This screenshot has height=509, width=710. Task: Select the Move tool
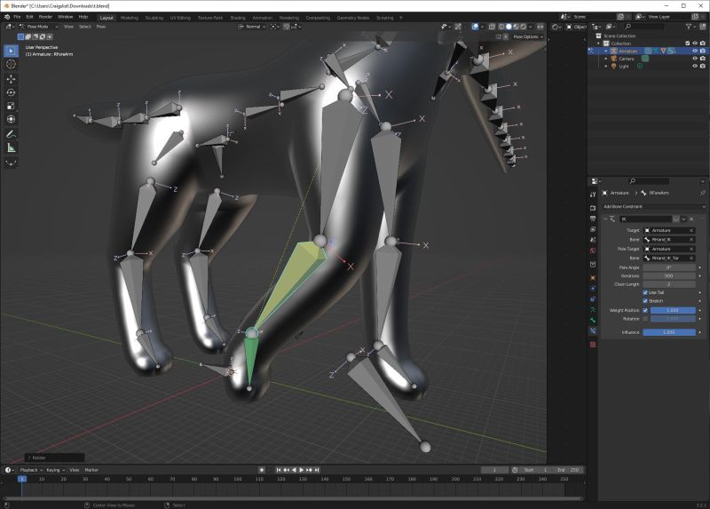[12, 79]
